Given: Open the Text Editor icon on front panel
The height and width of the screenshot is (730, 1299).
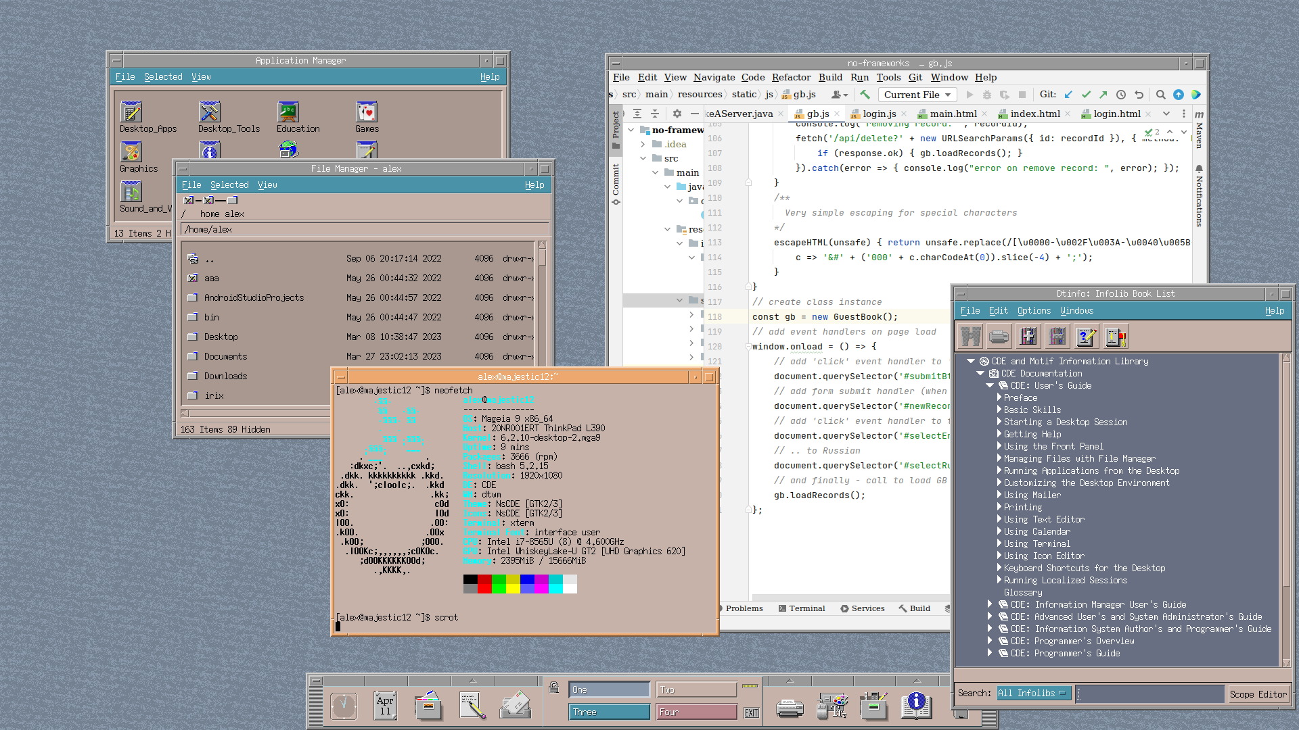Looking at the screenshot, I should pos(472,706).
